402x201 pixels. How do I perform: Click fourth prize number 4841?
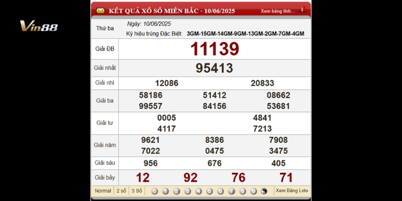click(262, 118)
